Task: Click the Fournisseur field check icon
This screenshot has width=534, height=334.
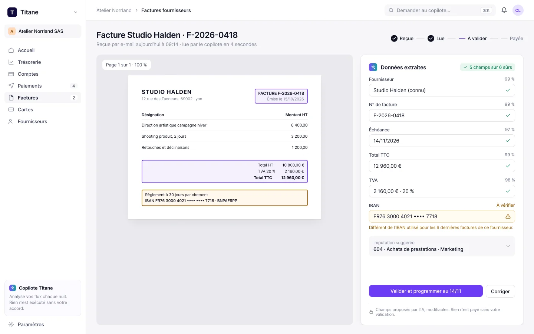Action: coord(508,90)
